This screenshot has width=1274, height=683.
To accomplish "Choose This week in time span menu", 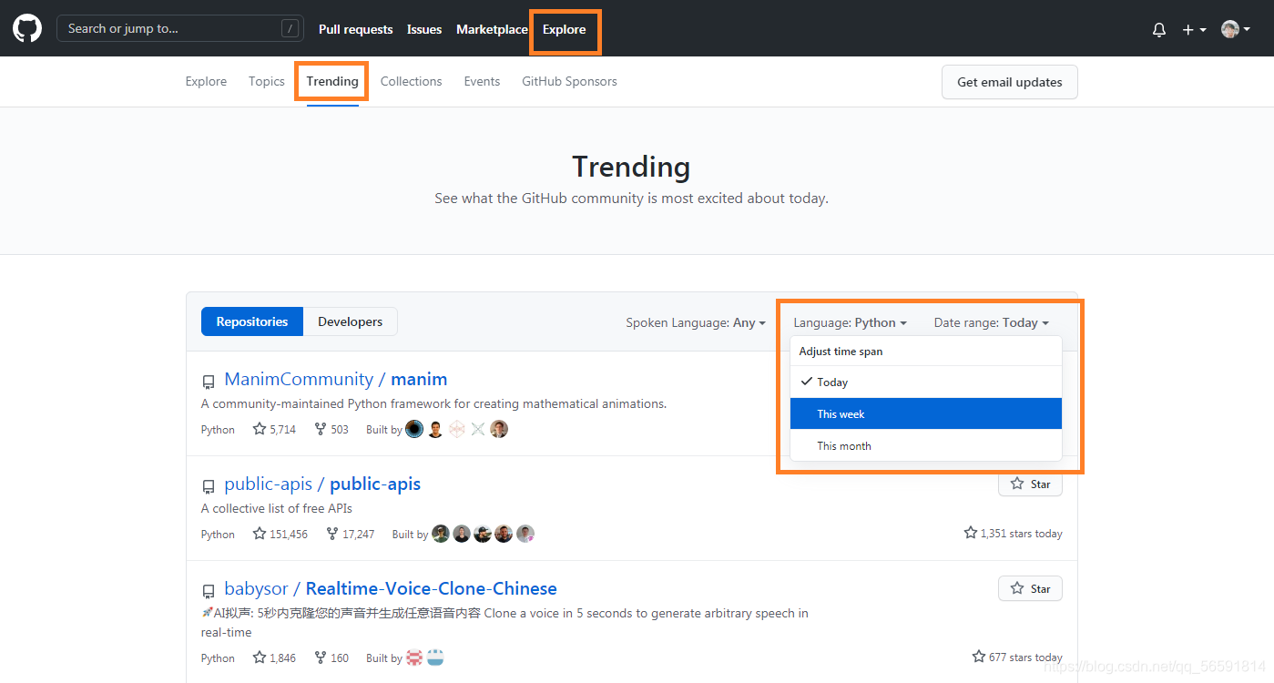I will point(926,413).
